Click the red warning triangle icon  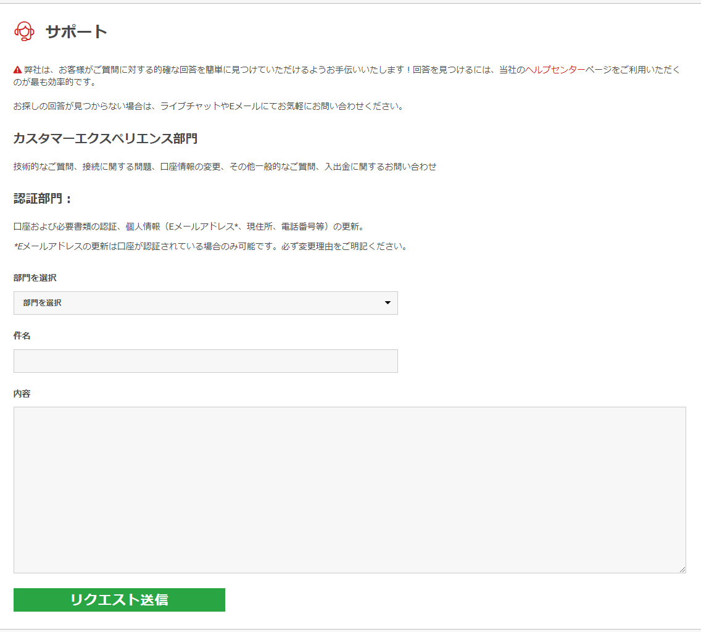18,70
